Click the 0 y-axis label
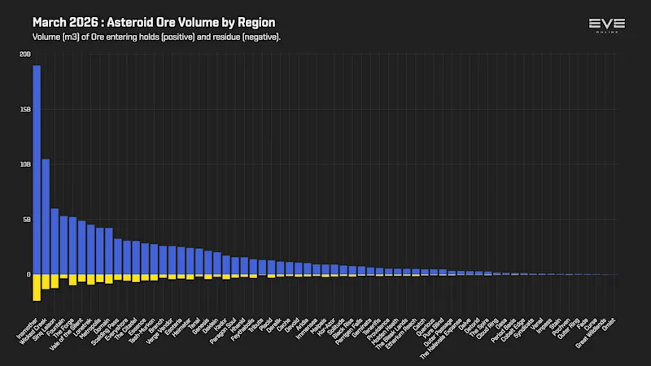The image size is (651, 366). (x=28, y=274)
